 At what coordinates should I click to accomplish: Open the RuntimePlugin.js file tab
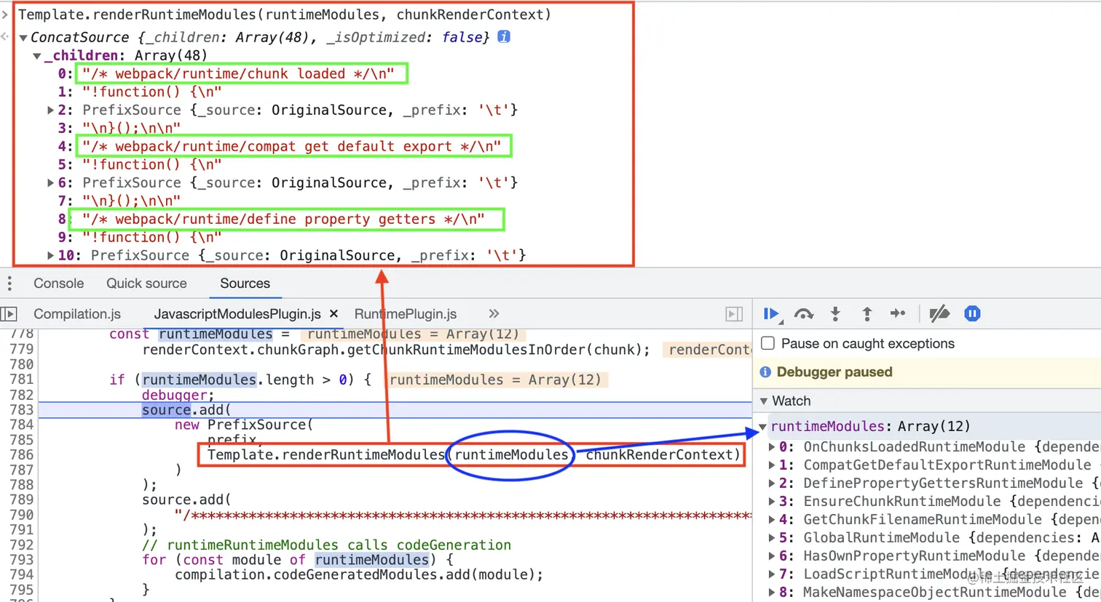click(406, 314)
